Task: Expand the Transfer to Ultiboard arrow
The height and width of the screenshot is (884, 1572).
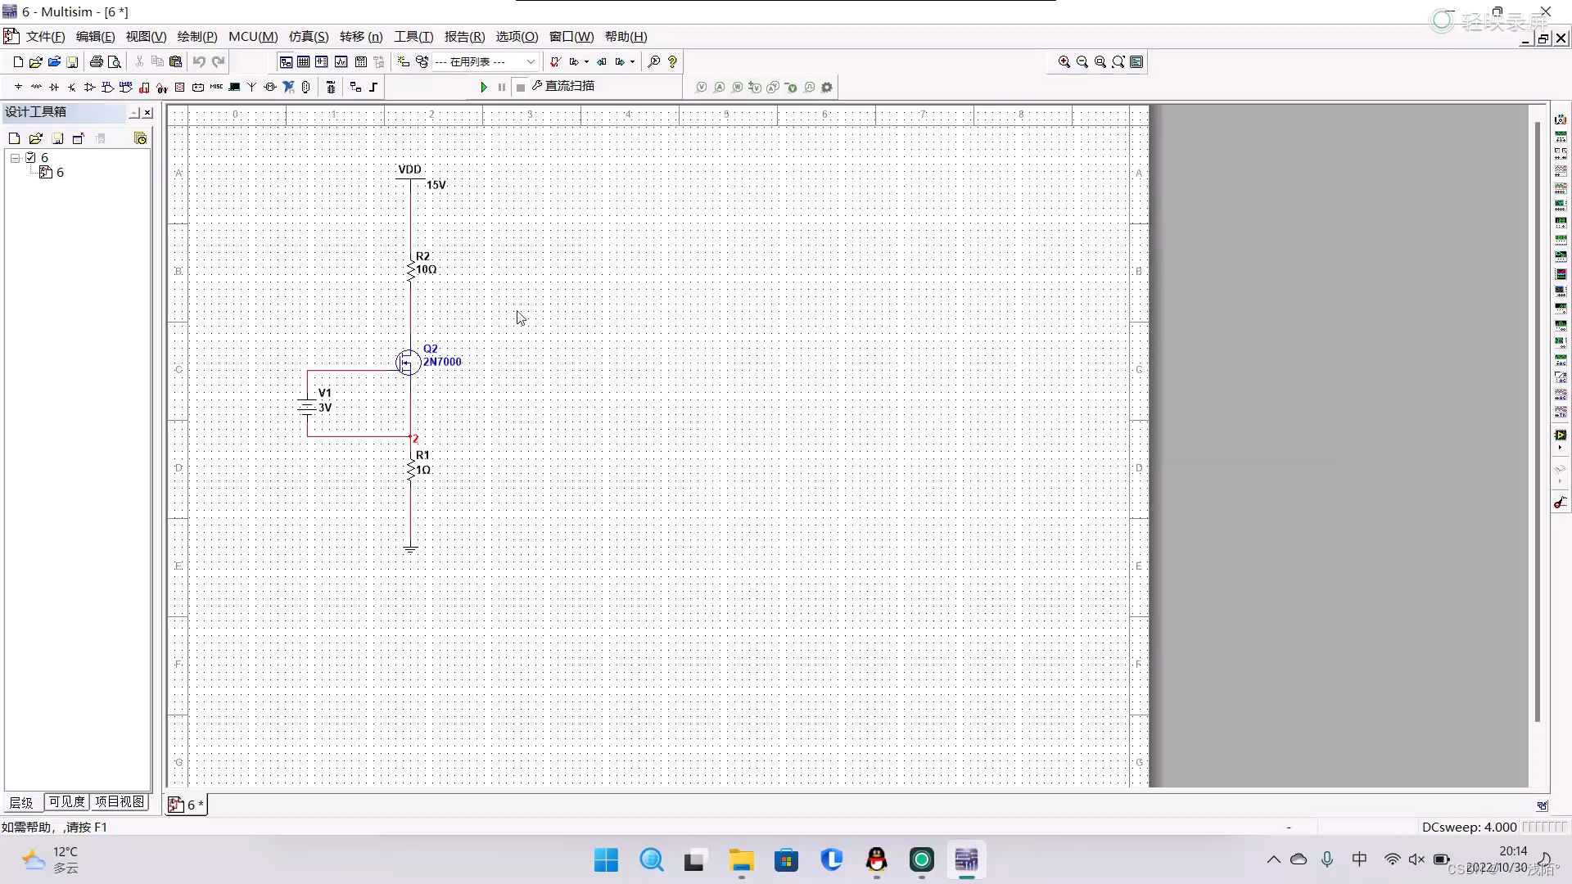Action: tap(586, 61)
